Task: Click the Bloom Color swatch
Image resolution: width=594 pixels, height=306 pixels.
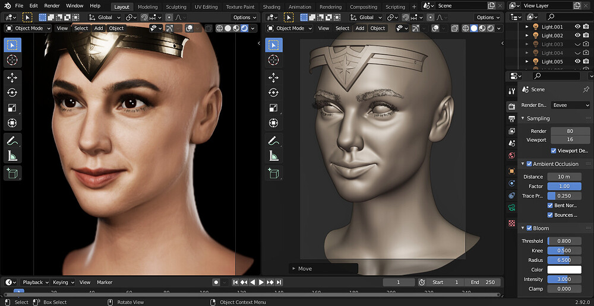Action: coord(564,270)
